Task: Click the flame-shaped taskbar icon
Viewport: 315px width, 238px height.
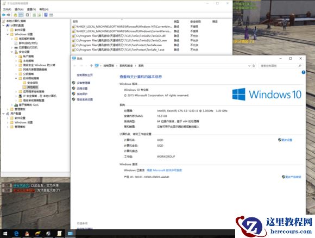Action: click(38, 233)
